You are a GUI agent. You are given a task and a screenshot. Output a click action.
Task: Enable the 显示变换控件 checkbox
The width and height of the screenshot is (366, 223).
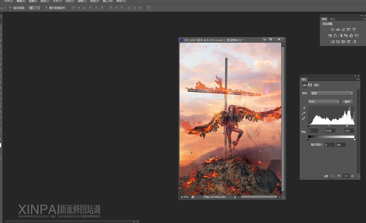point(46,8)
